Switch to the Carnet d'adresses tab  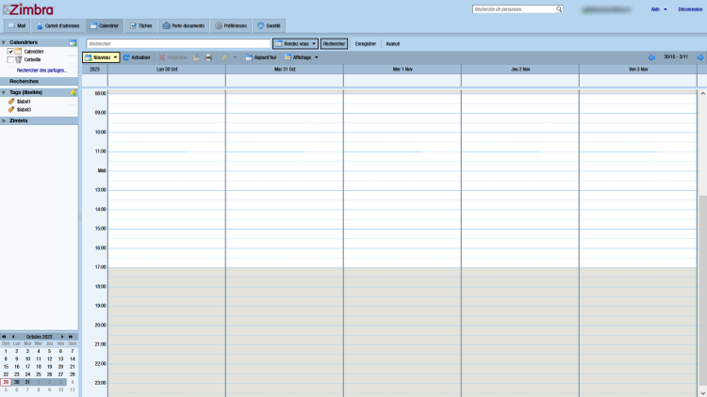tap(58, 25)
